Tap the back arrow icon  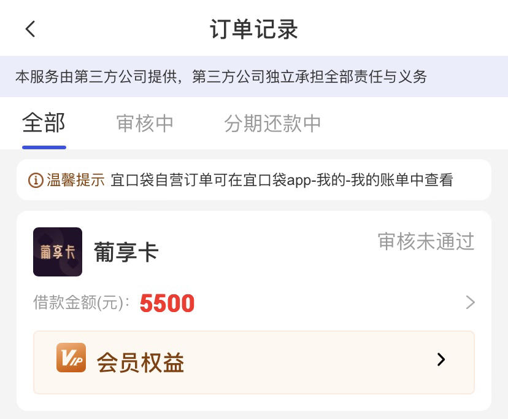[x=31, y=29]
